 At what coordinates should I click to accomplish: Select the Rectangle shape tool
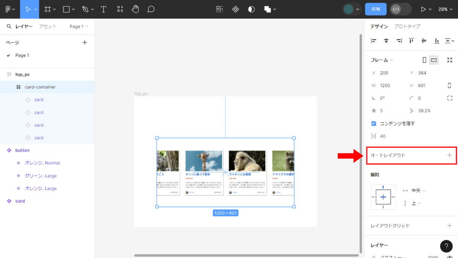[66, 9]
